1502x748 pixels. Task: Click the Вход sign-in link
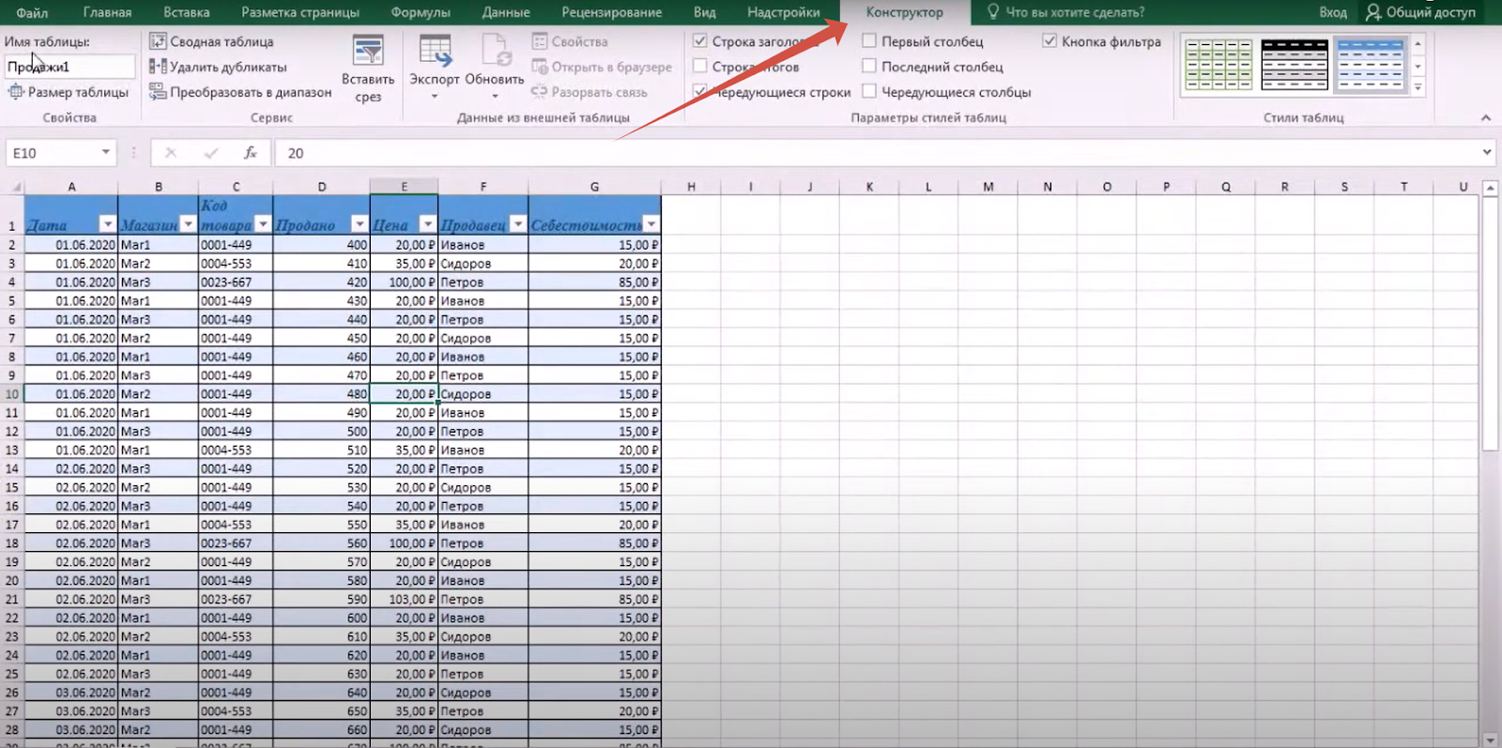point(1332,12)
